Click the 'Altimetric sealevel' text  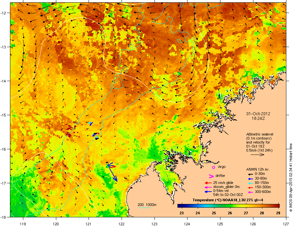coord(260,134)
